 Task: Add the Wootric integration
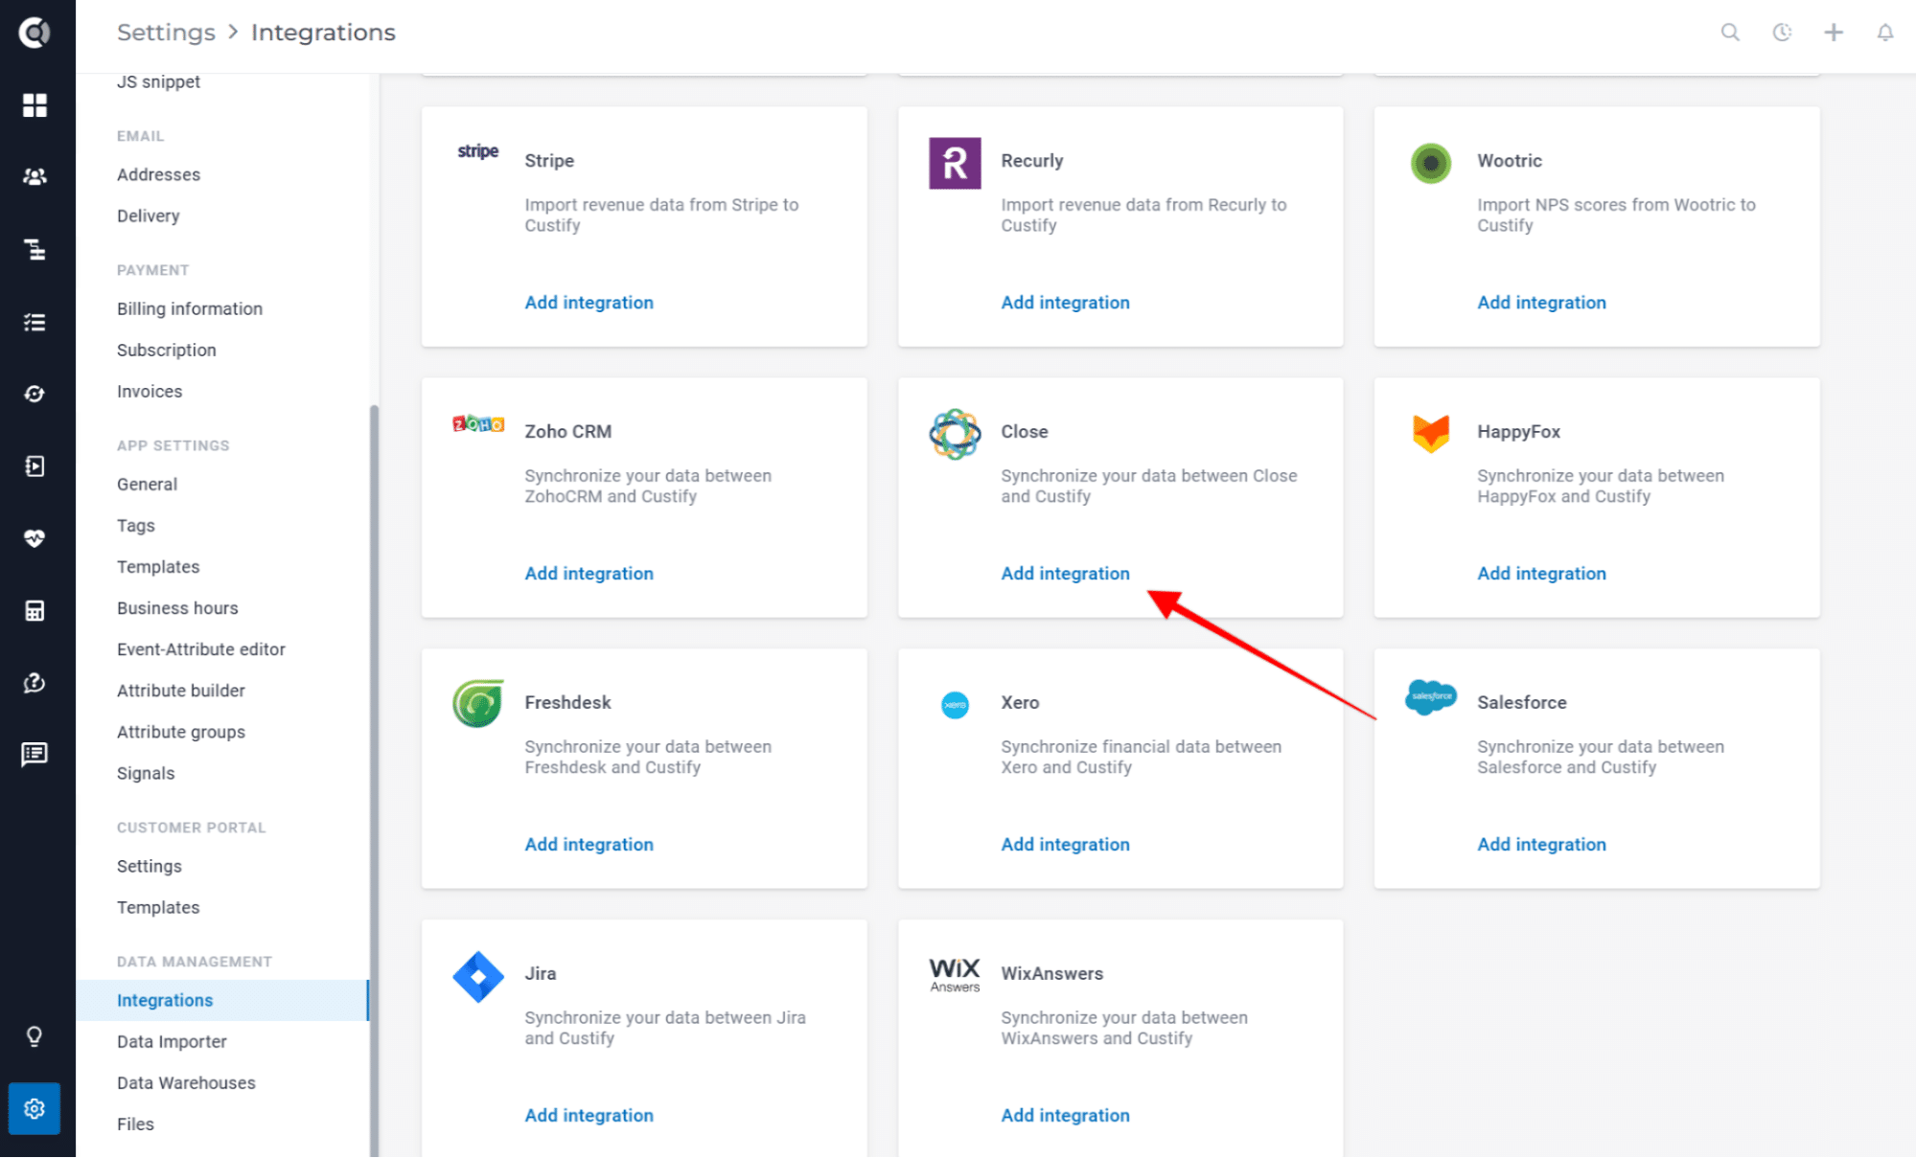point(1541,303)
